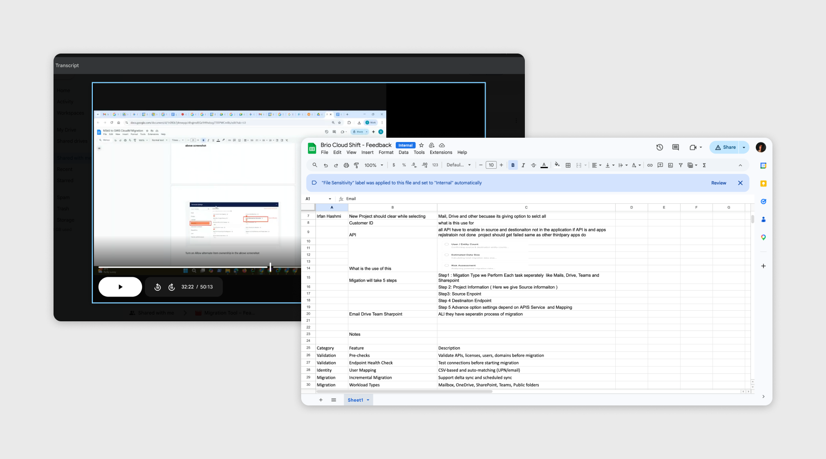Format cell as currency
The height and width of the screenshot is (459, 826).
click(393, 165)
